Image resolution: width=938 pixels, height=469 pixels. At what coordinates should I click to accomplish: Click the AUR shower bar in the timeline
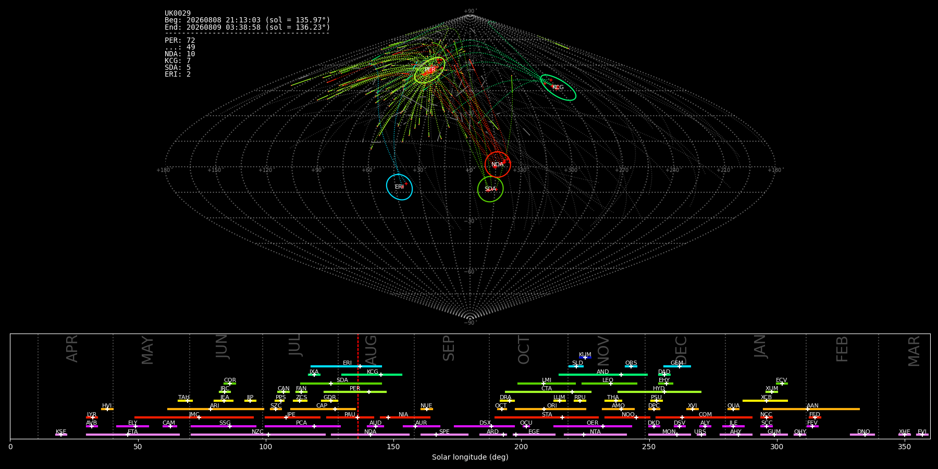(421, 426)
